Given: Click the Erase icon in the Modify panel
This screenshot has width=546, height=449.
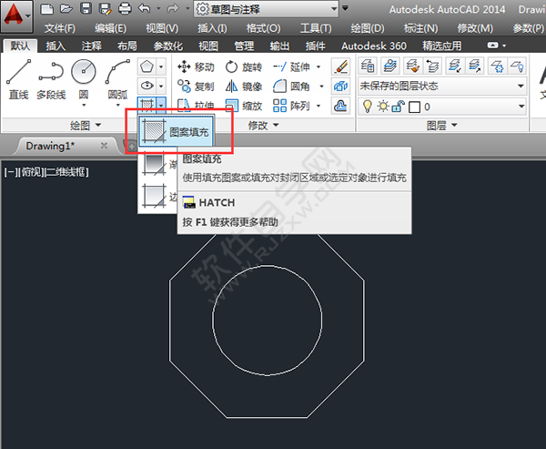Looking at the screenshot, I should click(x=340, y=66).
